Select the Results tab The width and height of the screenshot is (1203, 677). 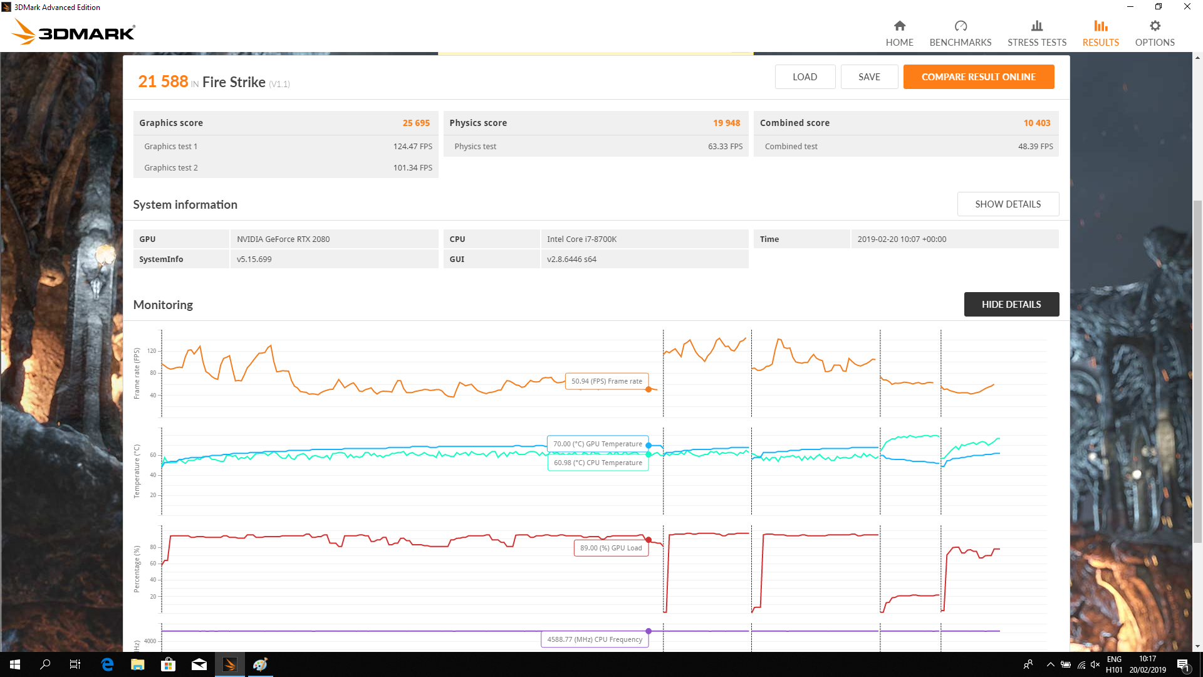(x=1100, y=34)
